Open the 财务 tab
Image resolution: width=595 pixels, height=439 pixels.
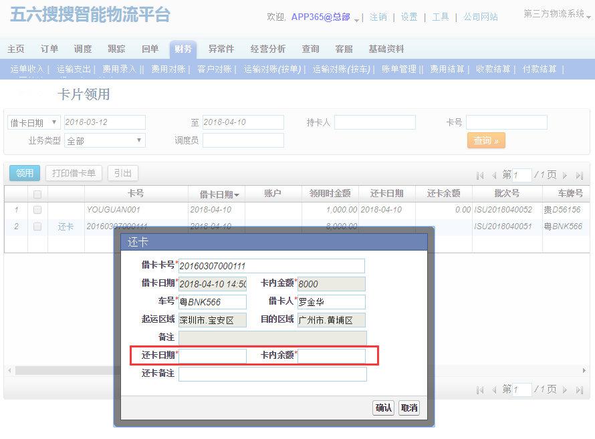[183, 49]
